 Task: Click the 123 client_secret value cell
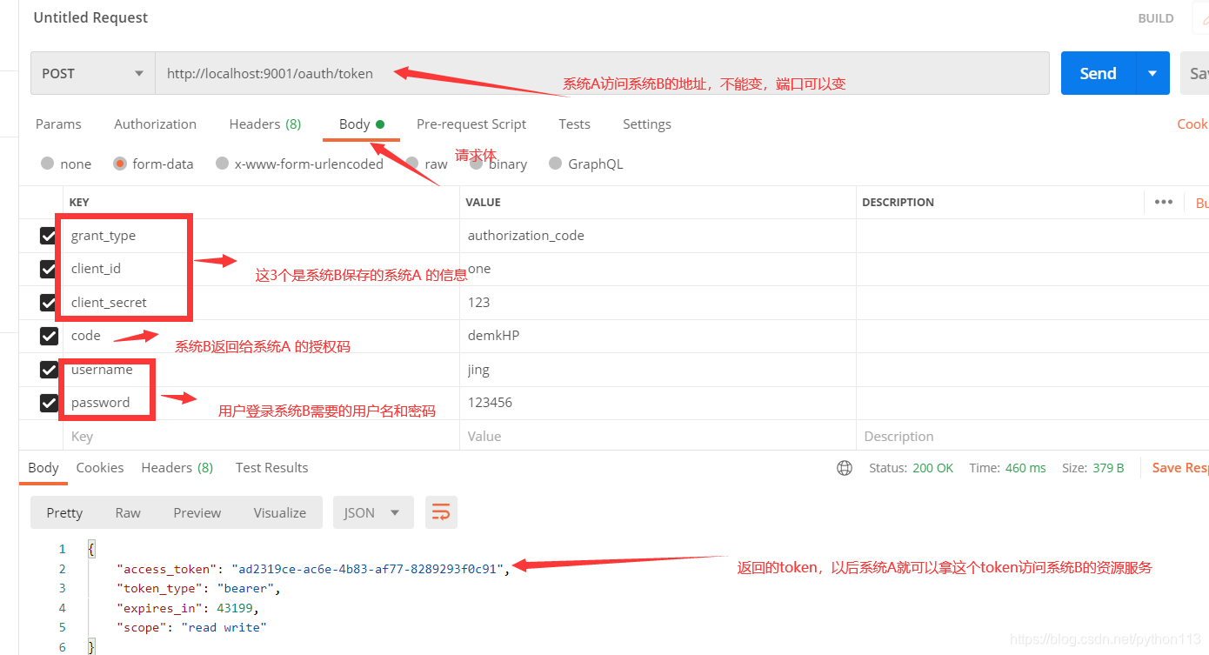click(x=658, y=303)
